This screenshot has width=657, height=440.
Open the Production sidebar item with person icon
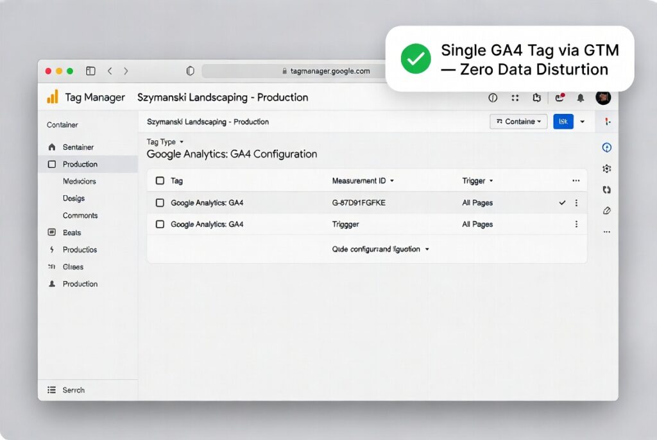point(88,284)
